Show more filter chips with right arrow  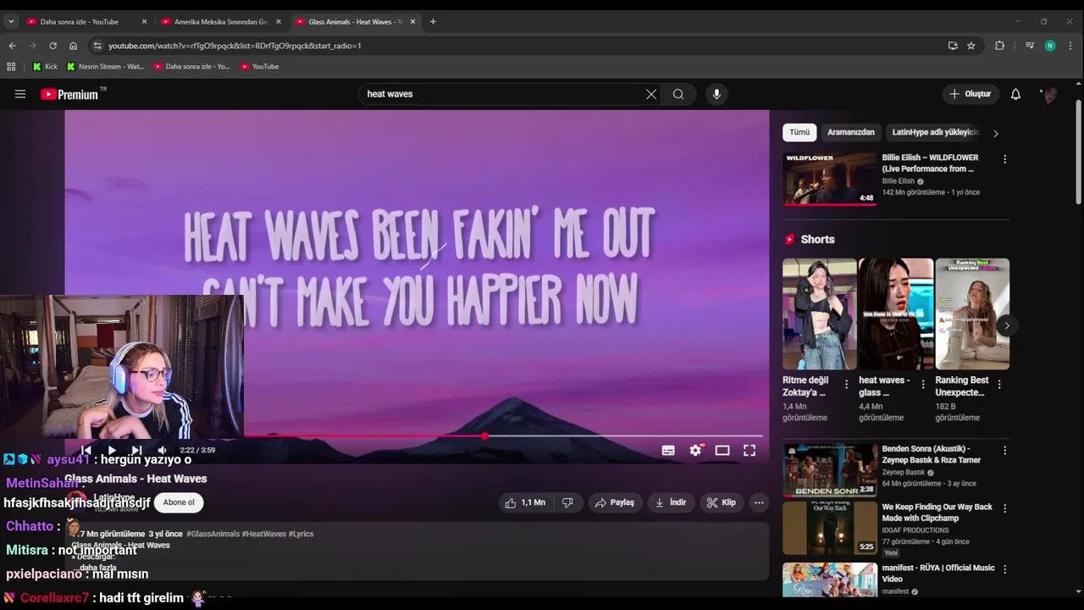pos(995,133)
